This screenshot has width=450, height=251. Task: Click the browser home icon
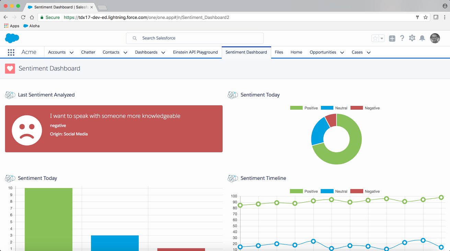coord(32,17)
